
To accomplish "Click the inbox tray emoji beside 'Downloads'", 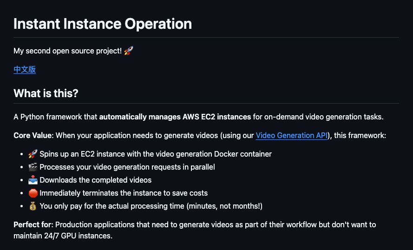I will (x=33, y=180).
